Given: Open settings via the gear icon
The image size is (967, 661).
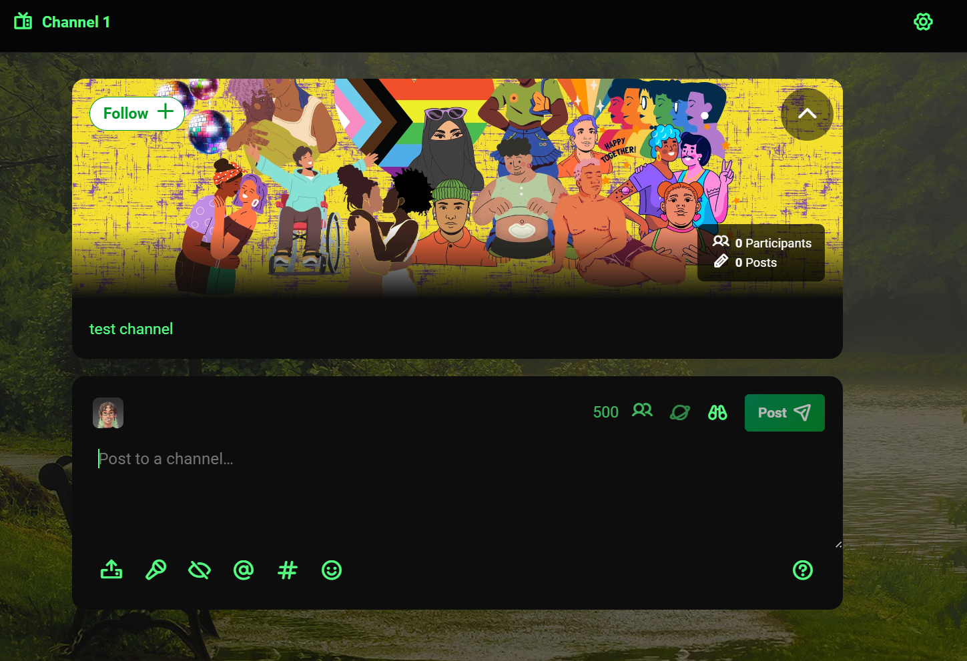Looking at the screenshot, I should click(x=923, y=22).
